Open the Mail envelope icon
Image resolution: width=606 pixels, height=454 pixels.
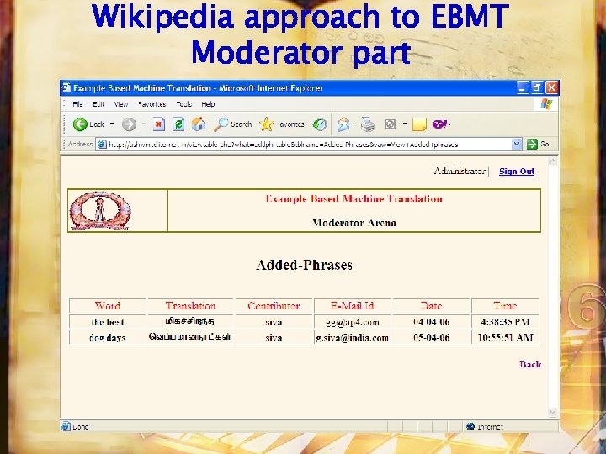343,124
